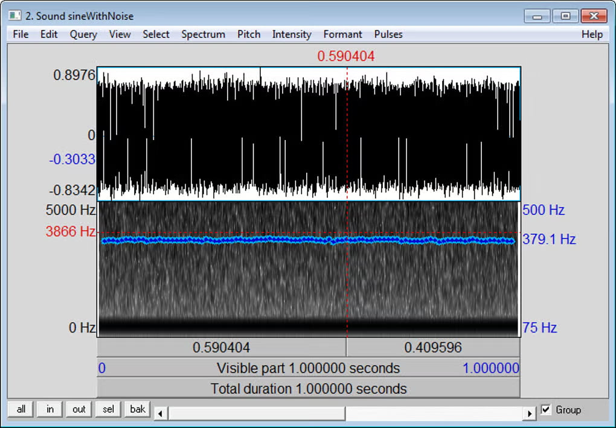Click the window end time 1.000000
The height and width of the screenshot is (428, 616).
point(490,368)
